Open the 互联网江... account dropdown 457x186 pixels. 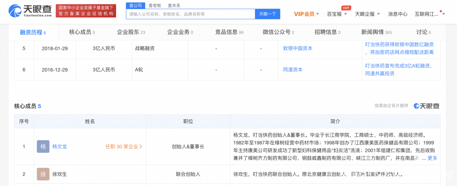430,14
